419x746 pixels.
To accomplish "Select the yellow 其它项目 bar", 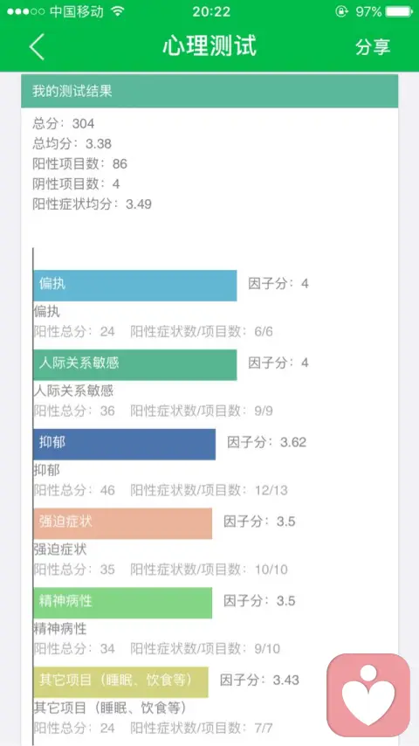I will (120, 682).
